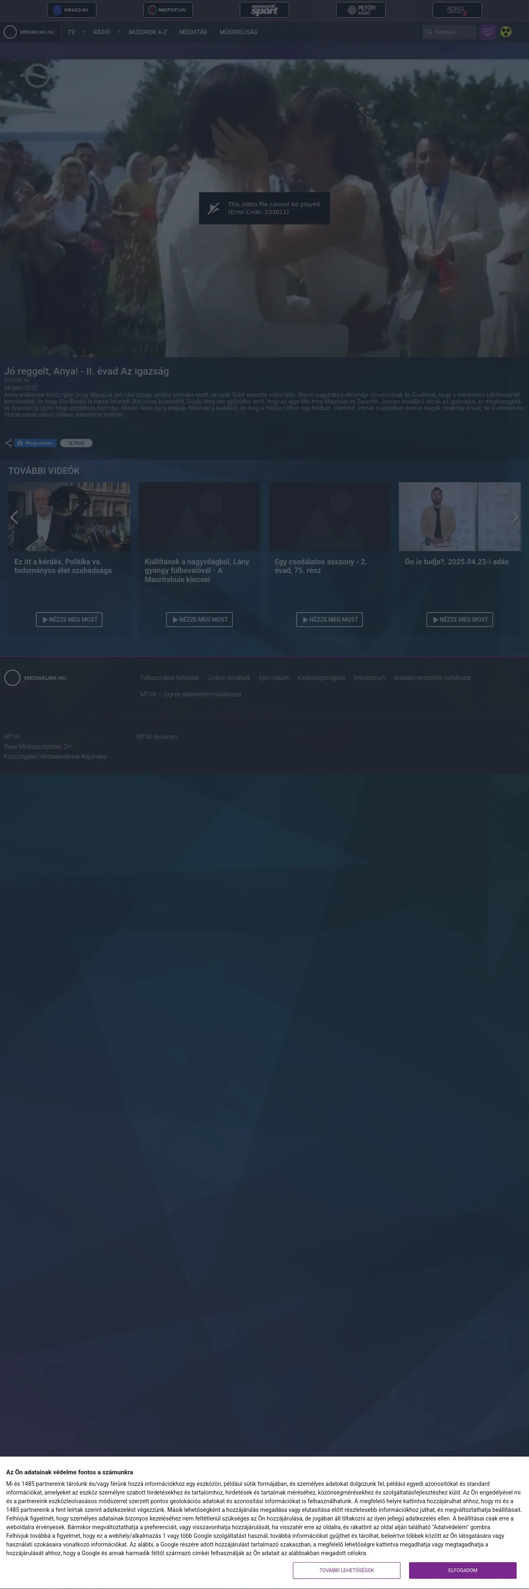Image resolution: width=529 pixels, height=1589 pixels.
Task: Click the video playback error message
Action: click(264, 208)
